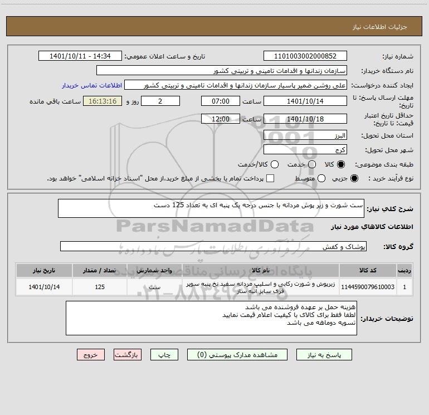Click the response deadline date 1401/10/14 field

pos(305,101)
